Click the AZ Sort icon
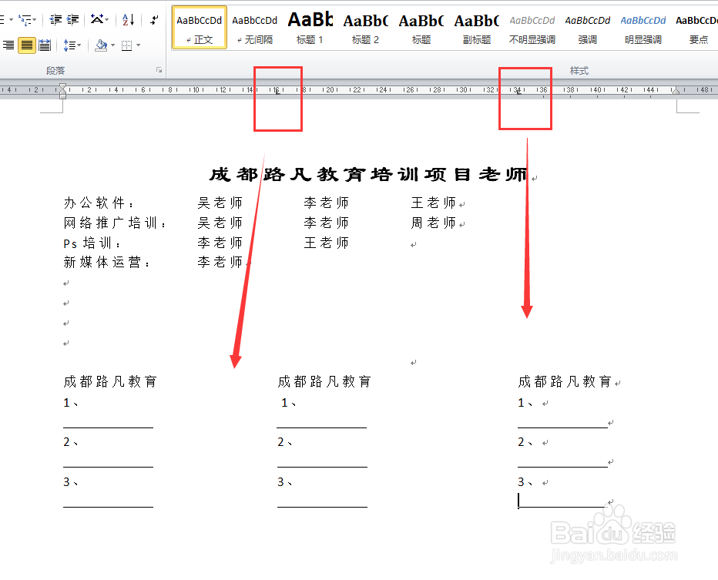718x580 pixels. (x=127, y=20)
